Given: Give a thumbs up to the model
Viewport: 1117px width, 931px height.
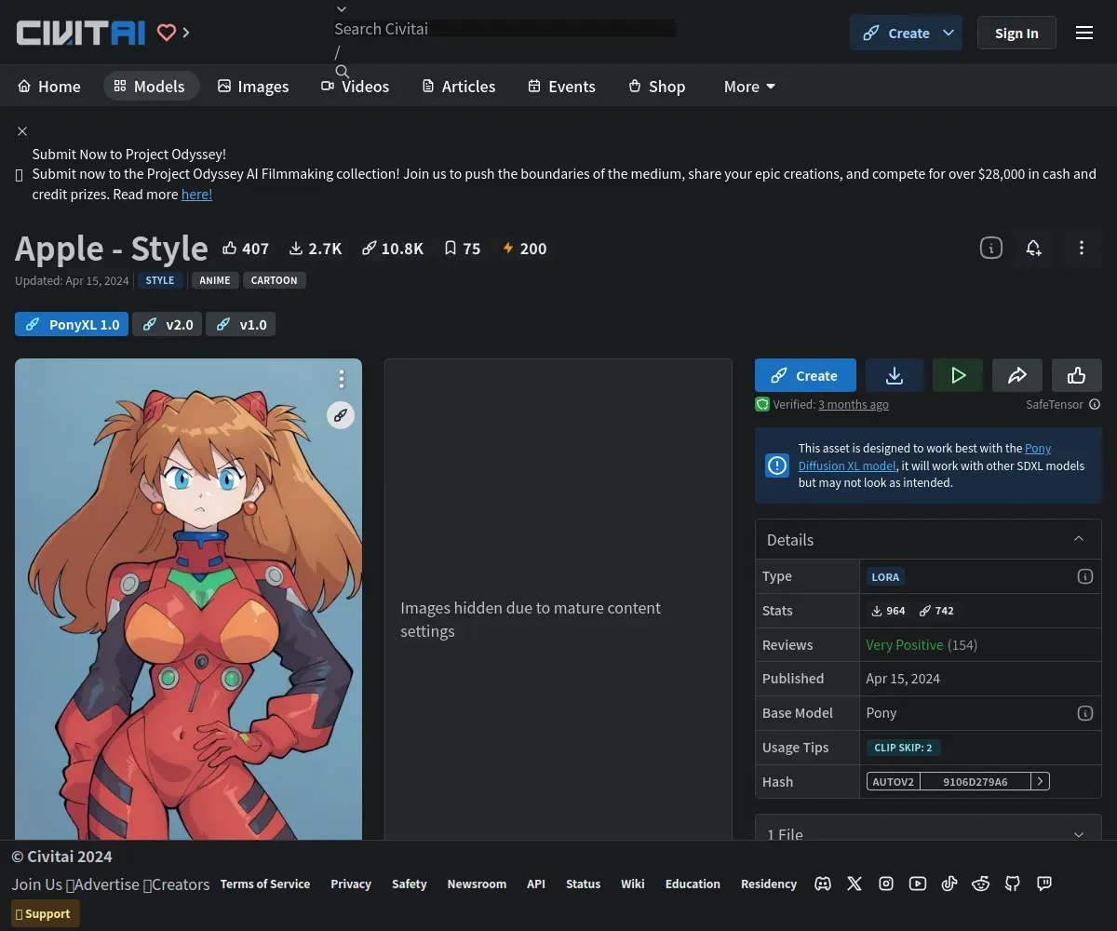Looking at the screenshot, I should point(1077,375).
